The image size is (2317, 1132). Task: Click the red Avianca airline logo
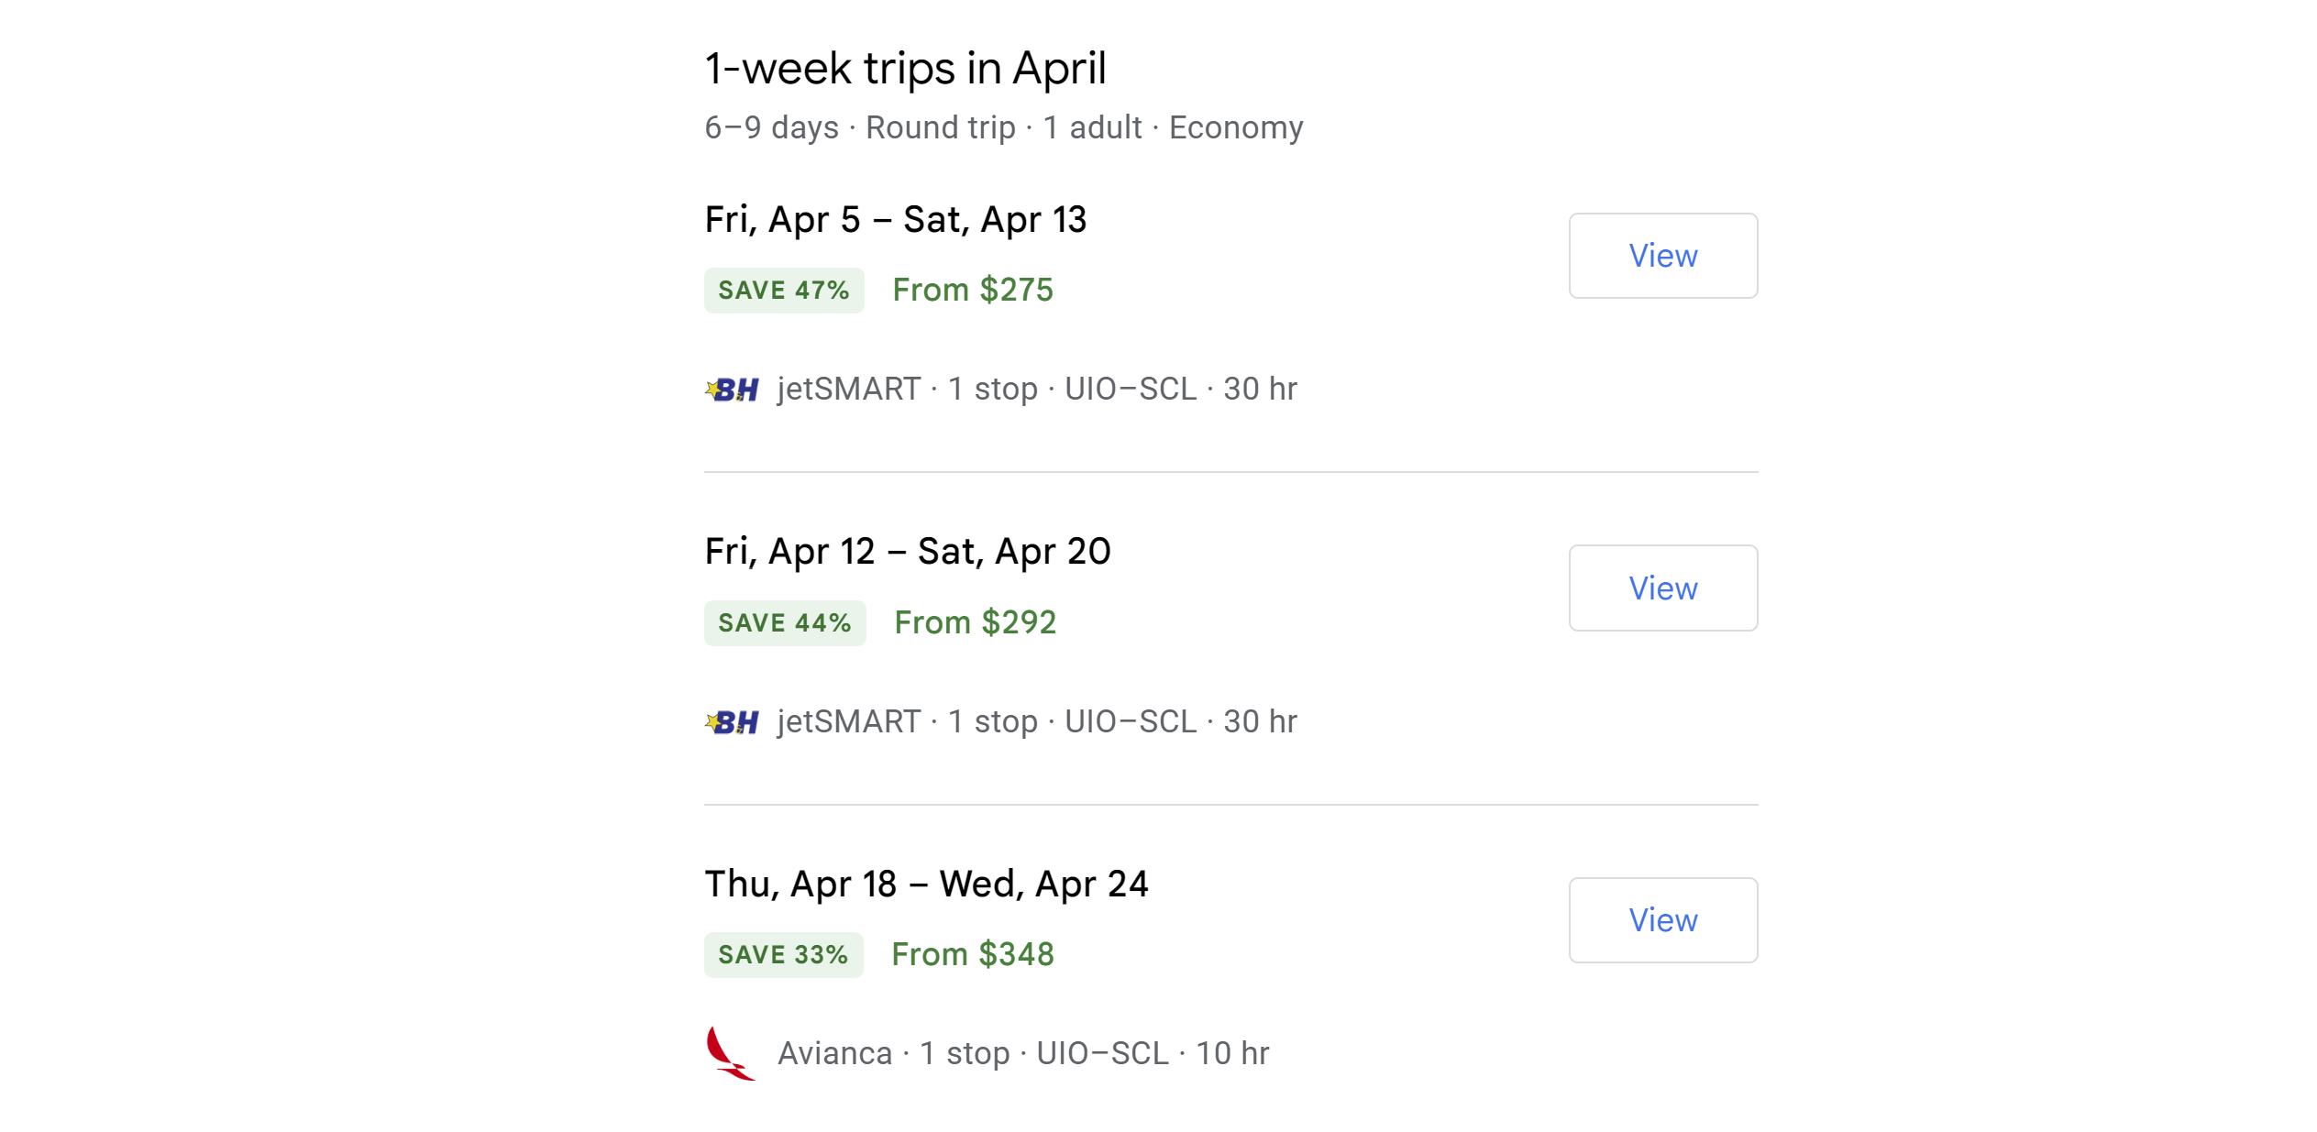[730, 1053]
